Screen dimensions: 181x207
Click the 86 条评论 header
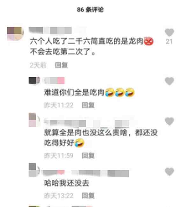pyautogui.click(x=90, y=10)
